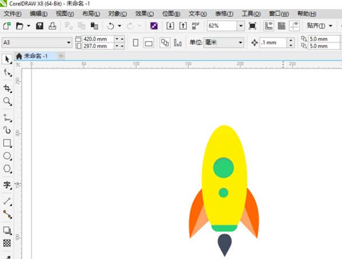Open the units 毫米 dropdown
The height and width of the screenshot is (259, 342).
tap(241, 43)
